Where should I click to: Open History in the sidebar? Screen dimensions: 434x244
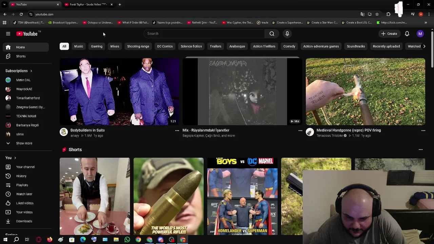point(26,176)
